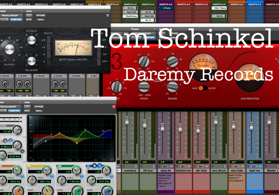Click the BF76 copy settings icon beside COMPARE
Image resolution: width=279 pixels, height=195 pixels.
point(7,19)
